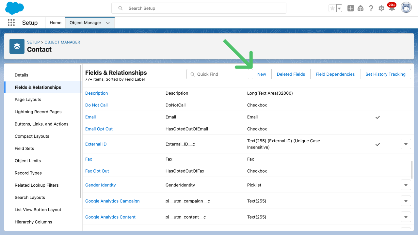Select Page Layouts in the sidebar
Screen dimensions: 418x235
(x=28, y=100)
